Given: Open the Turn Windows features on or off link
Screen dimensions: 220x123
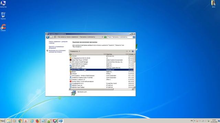Looking at the screenshot, I should (57, 51).
